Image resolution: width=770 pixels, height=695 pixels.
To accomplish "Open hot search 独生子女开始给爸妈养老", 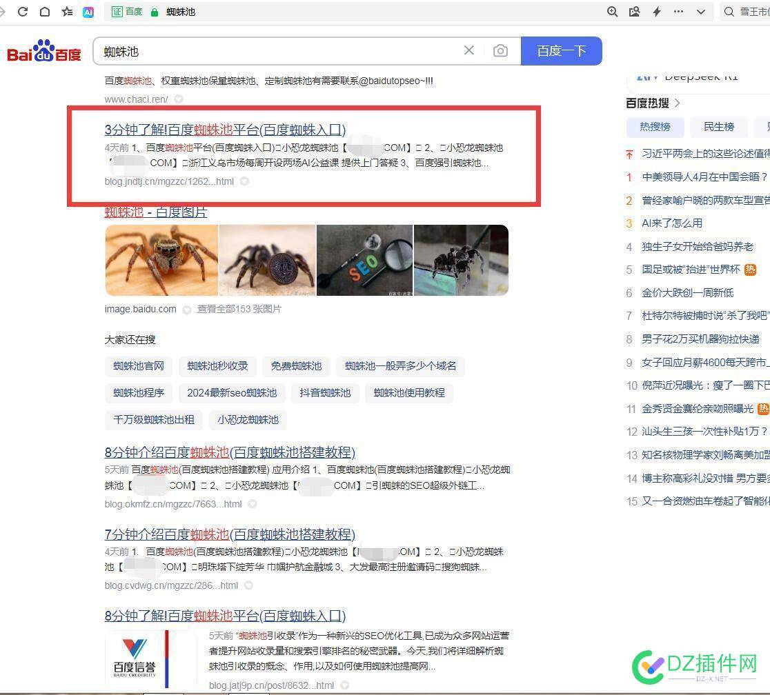I will [x=698, y=246].
